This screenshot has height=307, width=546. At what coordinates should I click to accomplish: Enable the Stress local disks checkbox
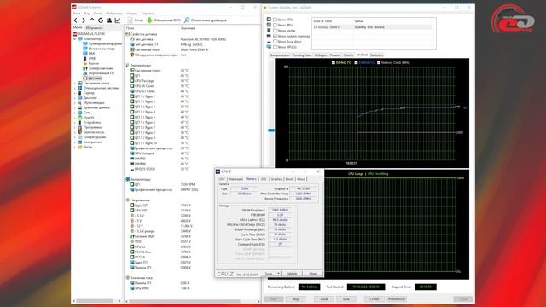point(275,42)
